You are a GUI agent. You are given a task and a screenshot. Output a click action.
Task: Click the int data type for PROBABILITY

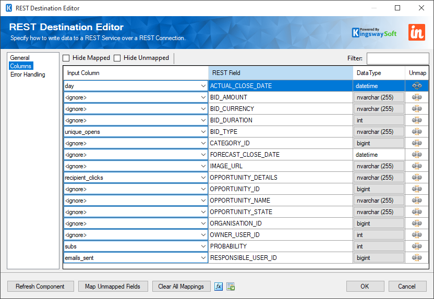(379, 246)
